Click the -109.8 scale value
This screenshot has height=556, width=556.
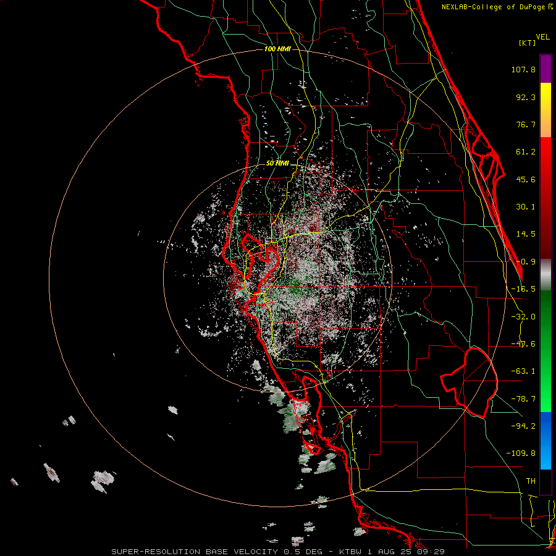[x=521, y=453]
